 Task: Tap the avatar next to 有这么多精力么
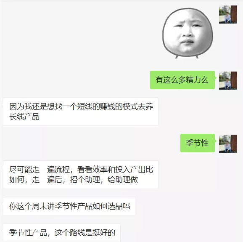click(228, 80)
